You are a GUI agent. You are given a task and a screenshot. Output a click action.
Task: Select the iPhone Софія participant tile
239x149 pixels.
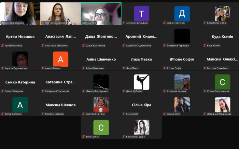tap(182, 59)
